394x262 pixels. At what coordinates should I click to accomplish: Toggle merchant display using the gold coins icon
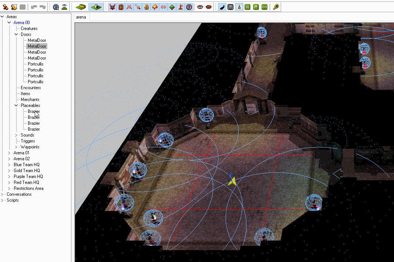147,7
